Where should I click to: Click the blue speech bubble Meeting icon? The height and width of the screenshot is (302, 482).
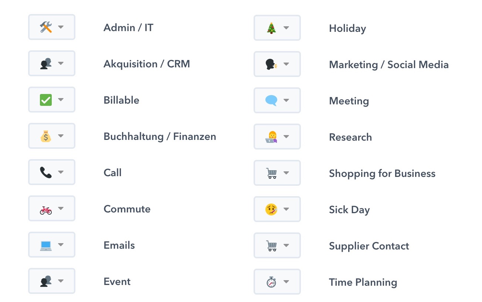point(271,100)
